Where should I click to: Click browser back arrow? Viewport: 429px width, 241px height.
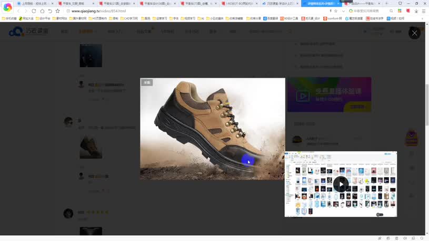point(18,11)
